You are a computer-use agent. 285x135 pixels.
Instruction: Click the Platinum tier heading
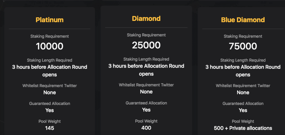coord(50,19)
